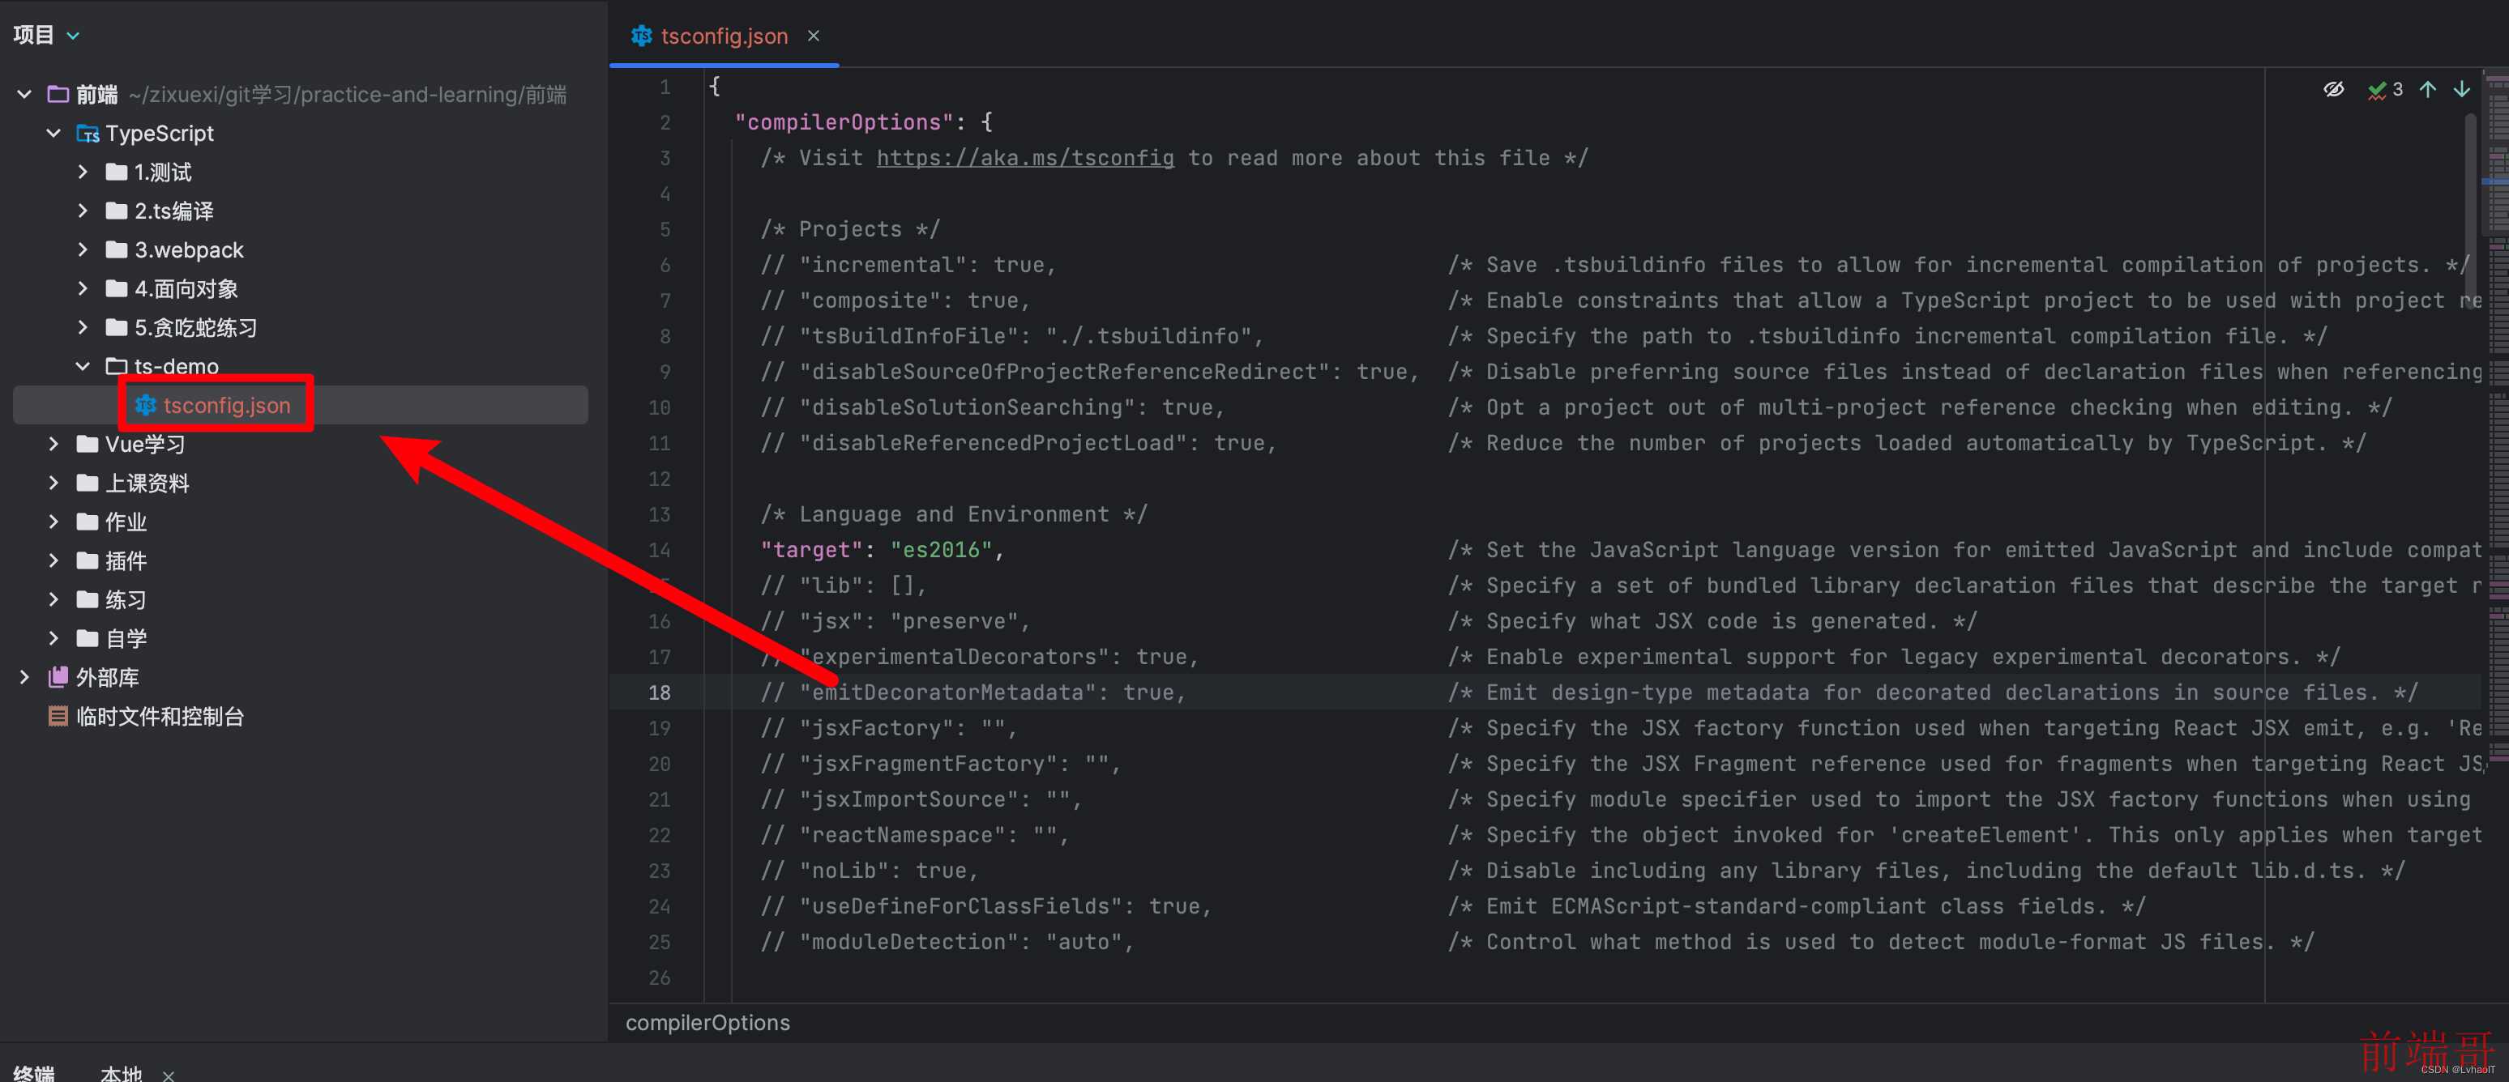
Task: Select the 前端 project root folder icon
Action: [x=58, y=95]
